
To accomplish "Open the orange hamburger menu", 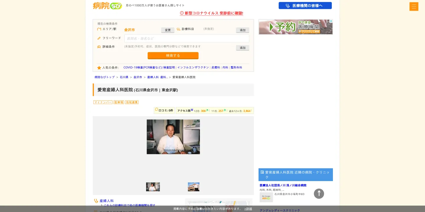I will [x=414, y=6].
